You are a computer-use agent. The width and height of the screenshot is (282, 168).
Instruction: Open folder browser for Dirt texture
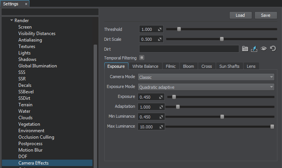[x=245, y=49]
